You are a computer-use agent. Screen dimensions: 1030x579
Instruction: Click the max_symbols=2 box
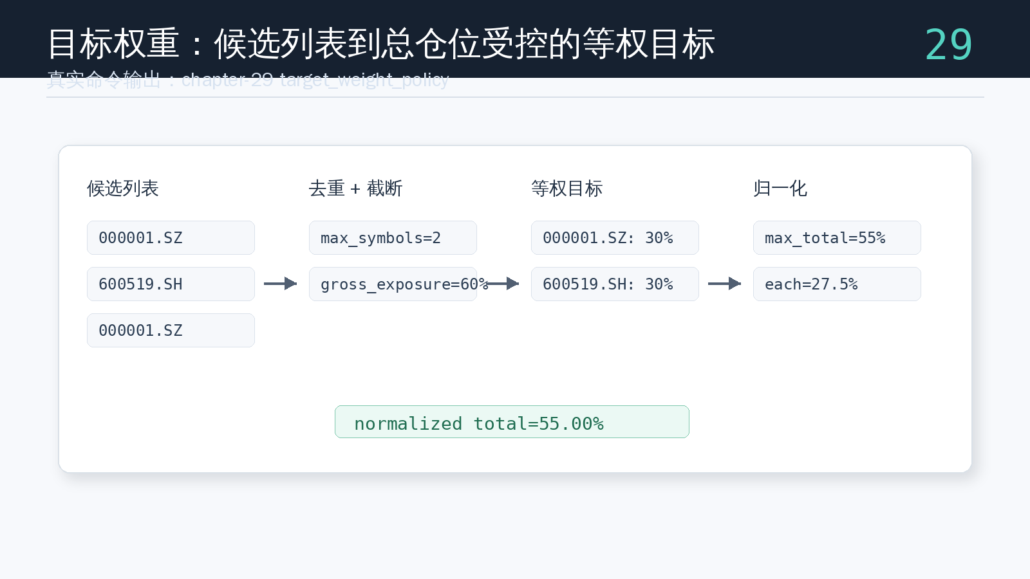pos(393,238)
